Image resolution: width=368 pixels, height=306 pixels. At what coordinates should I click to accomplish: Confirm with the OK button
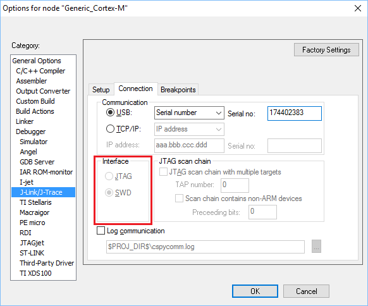point(255,291)
